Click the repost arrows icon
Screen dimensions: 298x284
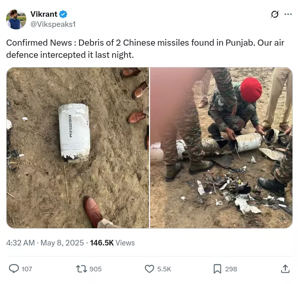[x=81, y=269]
